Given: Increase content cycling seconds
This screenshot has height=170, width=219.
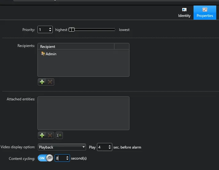Looking at the screenshot, I should [67, 157].
